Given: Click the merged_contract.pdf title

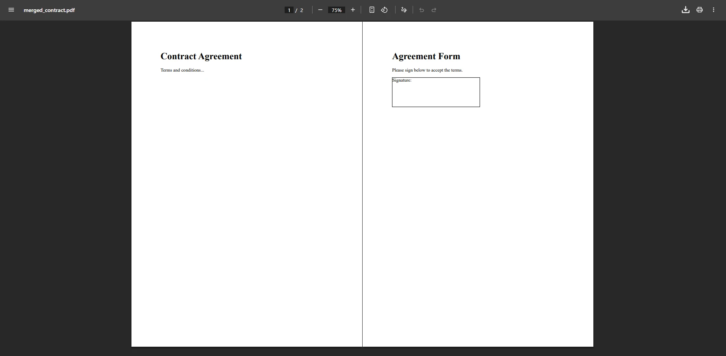Looking at the screenshot, I should point(49,10).
